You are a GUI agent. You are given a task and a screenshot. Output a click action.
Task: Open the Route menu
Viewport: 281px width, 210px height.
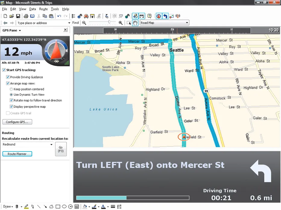point(43,9)
